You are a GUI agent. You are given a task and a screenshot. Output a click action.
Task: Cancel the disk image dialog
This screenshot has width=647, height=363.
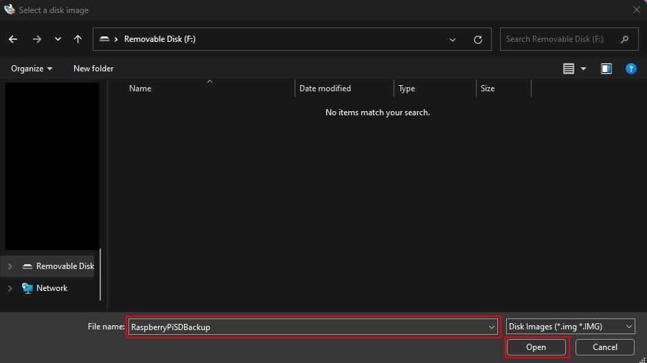(x=605, y=347)
